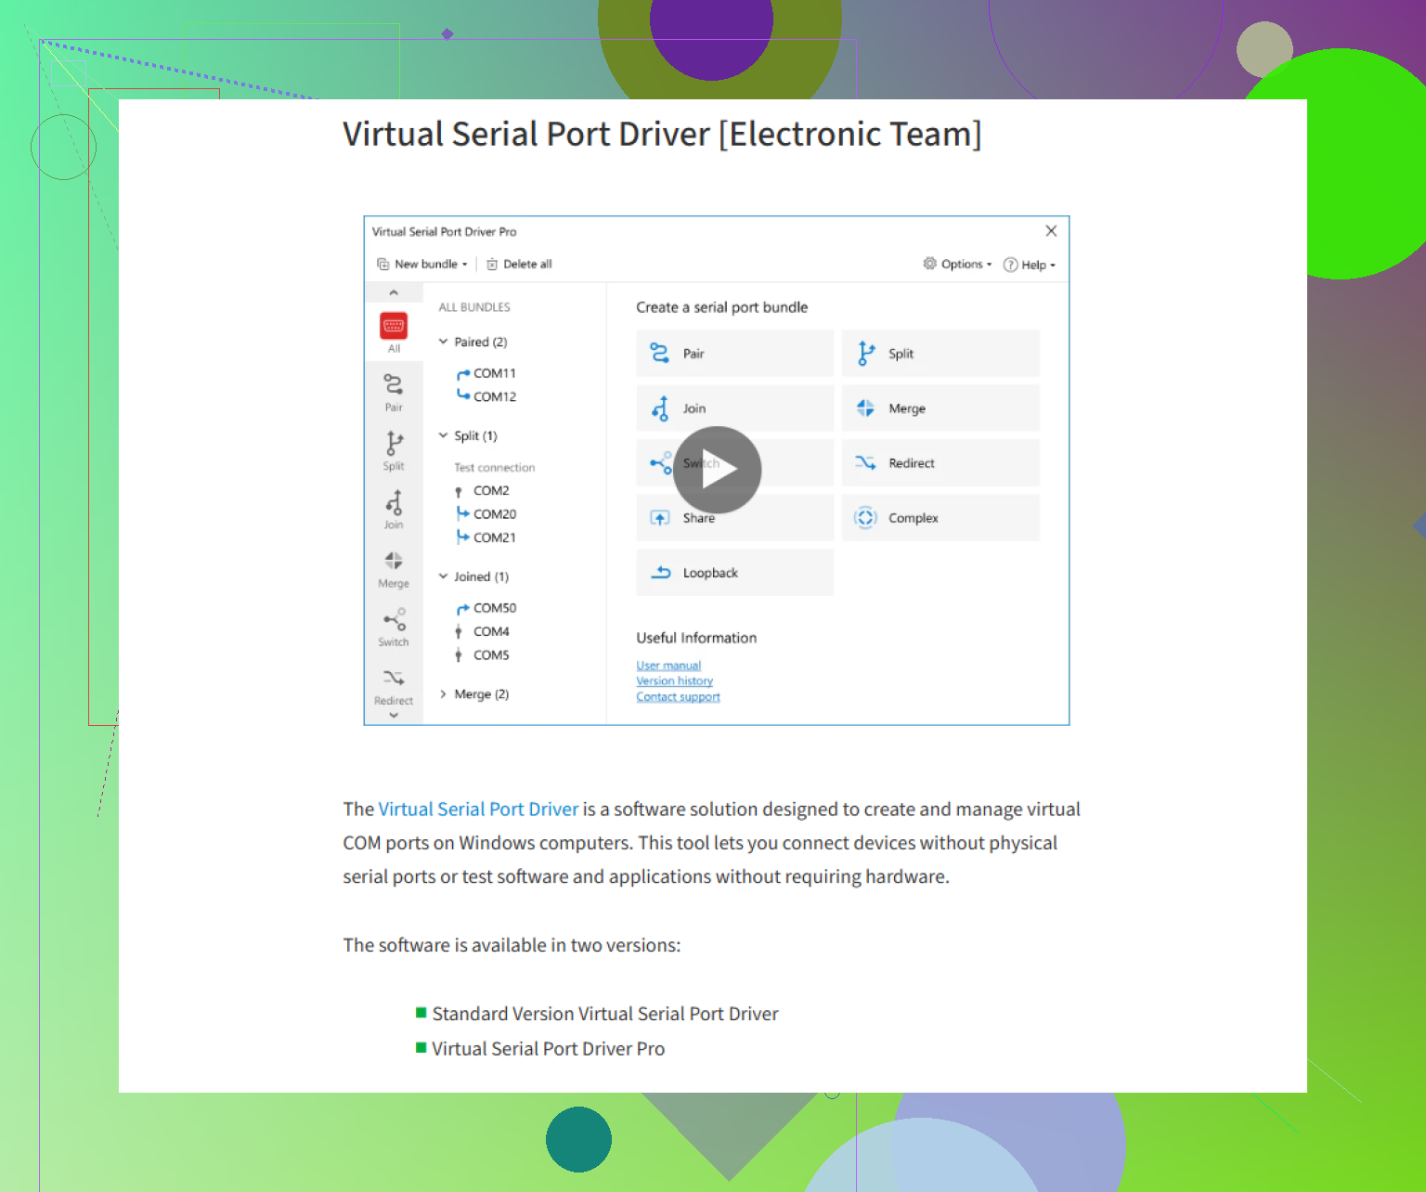Screen dimensions: 1426x1192
Task: Choose the Join icon in the sidebar
Action: point(394,502)
